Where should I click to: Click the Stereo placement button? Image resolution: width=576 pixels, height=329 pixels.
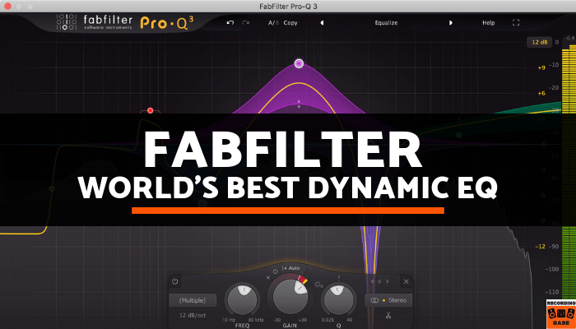click(387, 300)
